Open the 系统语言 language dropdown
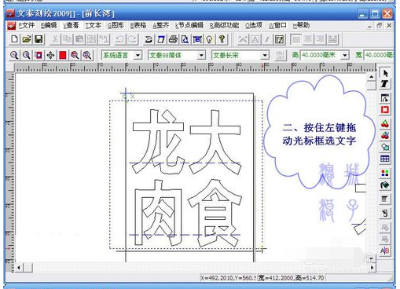The width and height of the screenshot is (400, 289). (138, 55)
